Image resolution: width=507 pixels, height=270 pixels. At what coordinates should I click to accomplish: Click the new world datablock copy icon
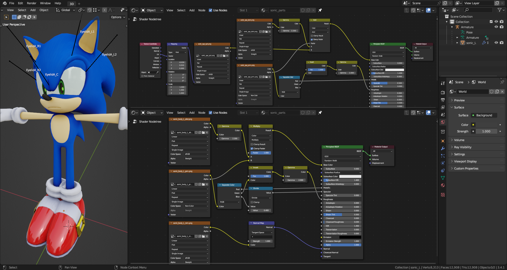click(497, 92)
